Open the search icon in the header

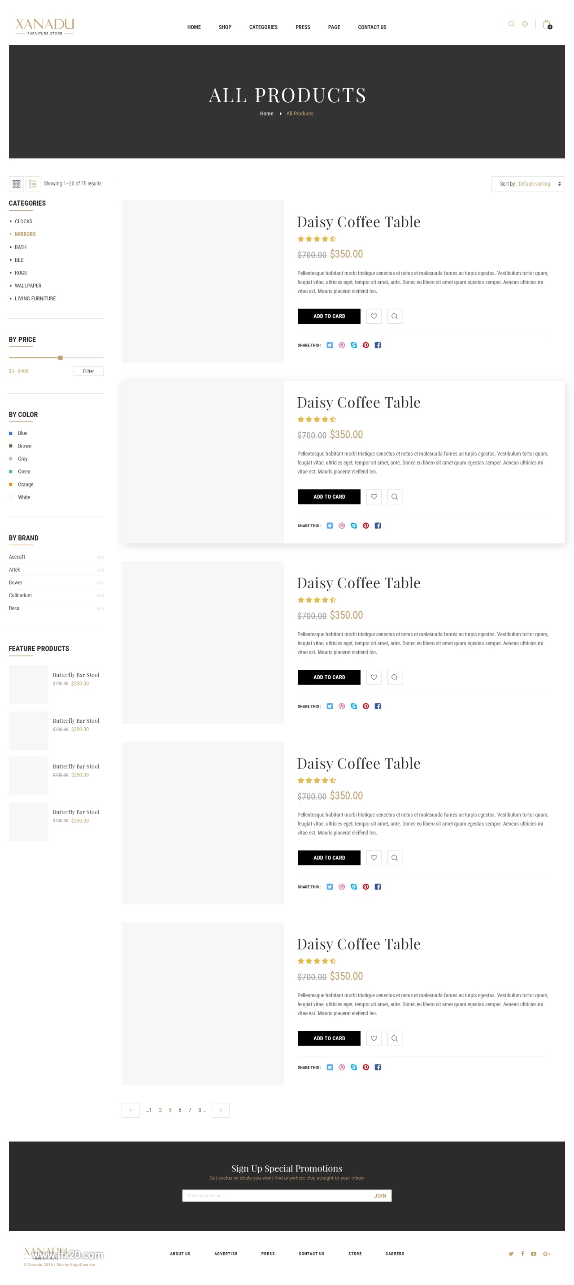pyautogui.click(x=511, y=24)
